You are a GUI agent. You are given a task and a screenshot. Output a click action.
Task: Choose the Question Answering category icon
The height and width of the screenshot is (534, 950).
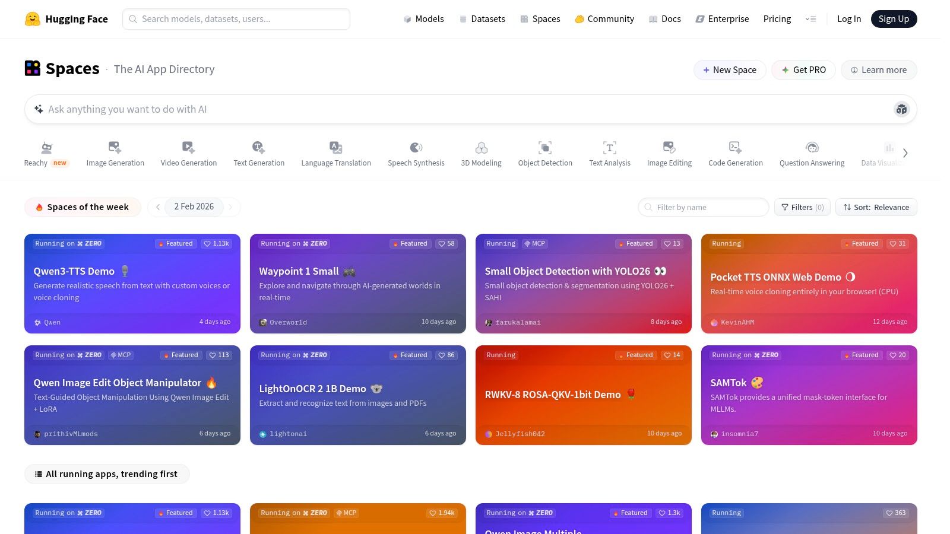812,147
